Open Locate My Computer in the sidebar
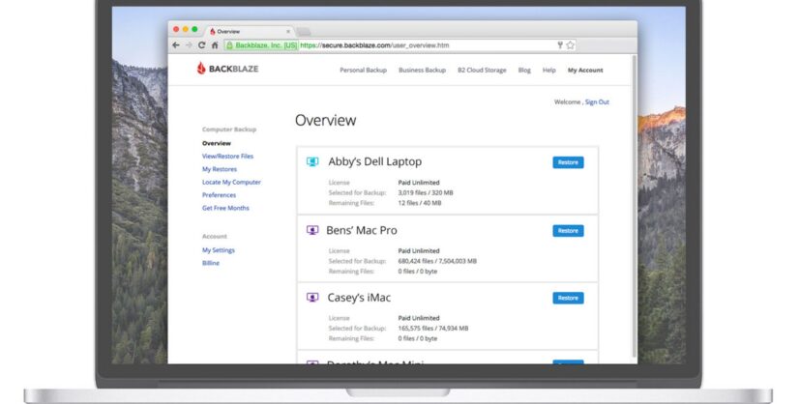This screenshot has width=799, height=404. [231, 182]
